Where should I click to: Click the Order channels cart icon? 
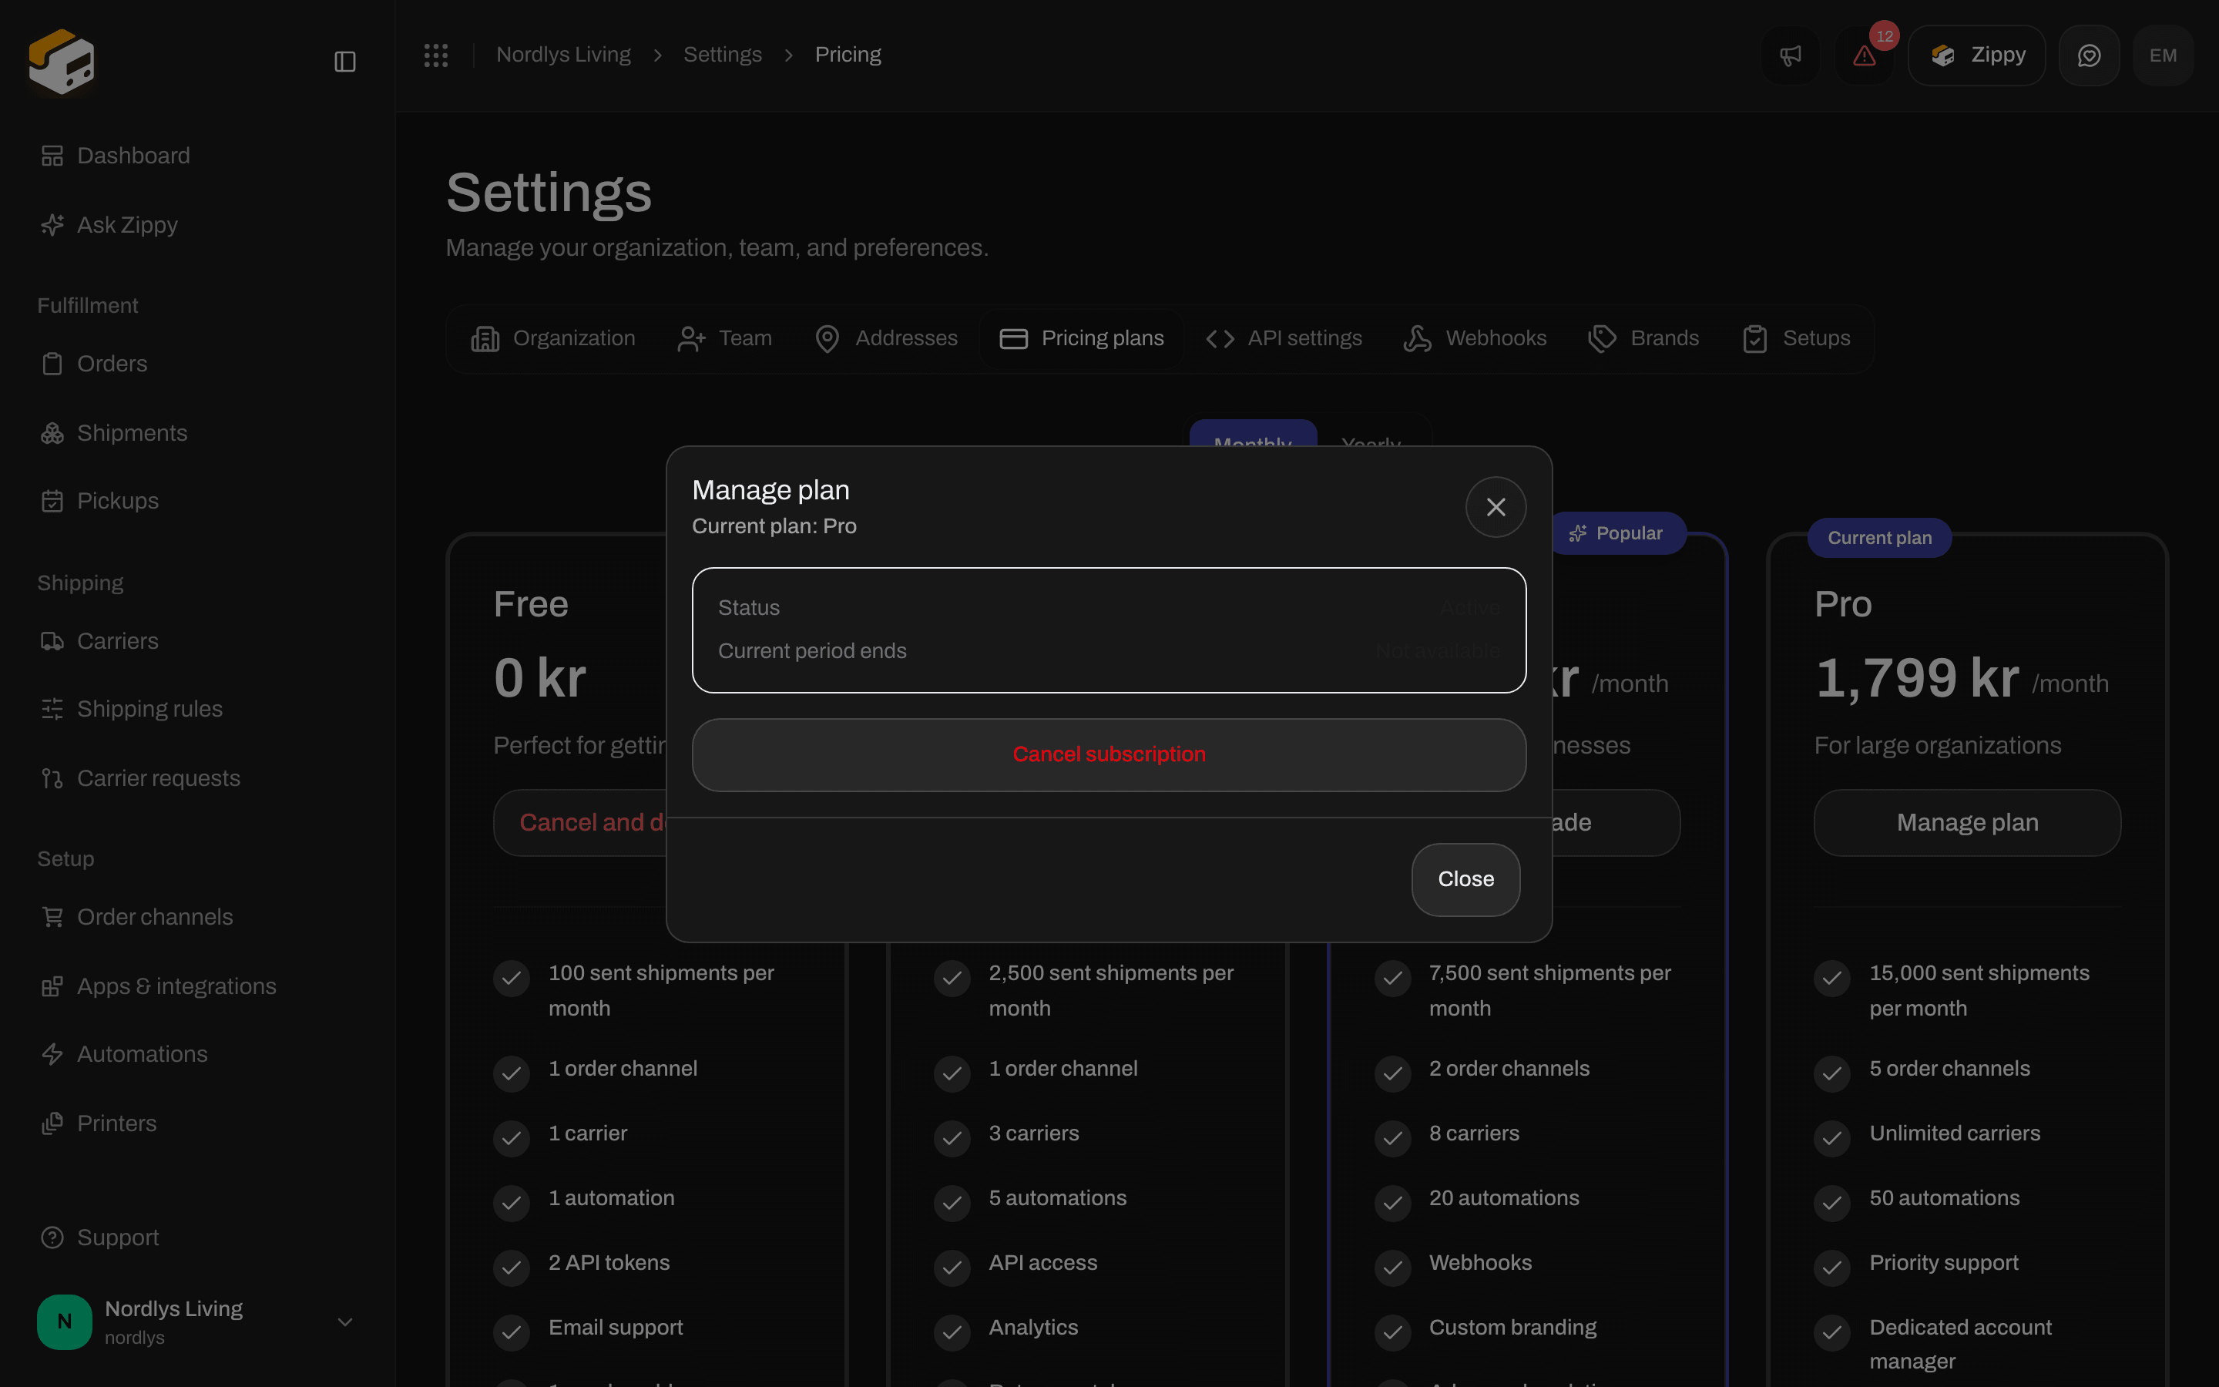[52, 917]
